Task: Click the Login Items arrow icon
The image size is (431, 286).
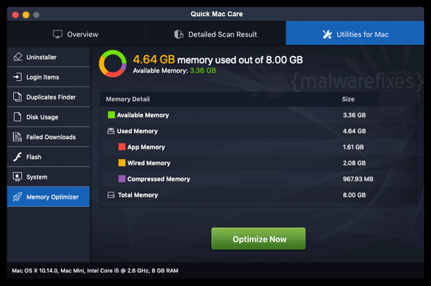Action: 18,77
